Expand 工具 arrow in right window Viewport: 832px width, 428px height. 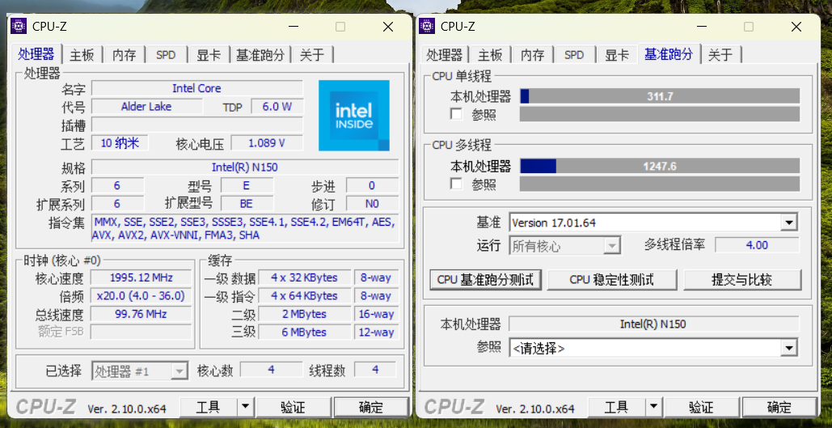tap(653, 407)
